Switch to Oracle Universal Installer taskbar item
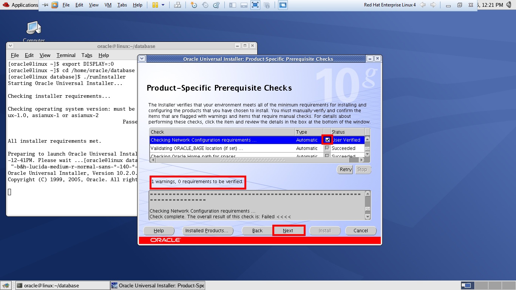Image resolution: width=516 pixels, height=290 pixels. (158, 285)
